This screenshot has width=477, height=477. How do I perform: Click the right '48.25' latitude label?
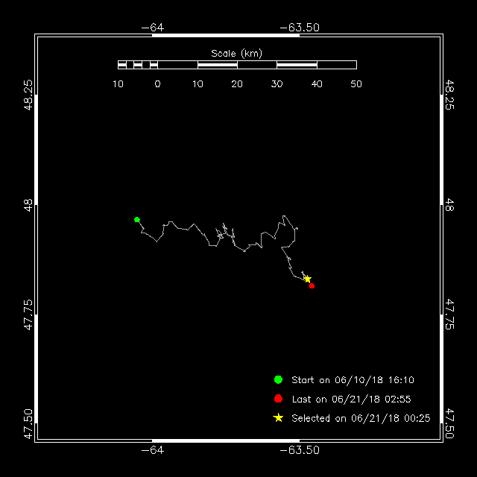click(x=449, y=95)
